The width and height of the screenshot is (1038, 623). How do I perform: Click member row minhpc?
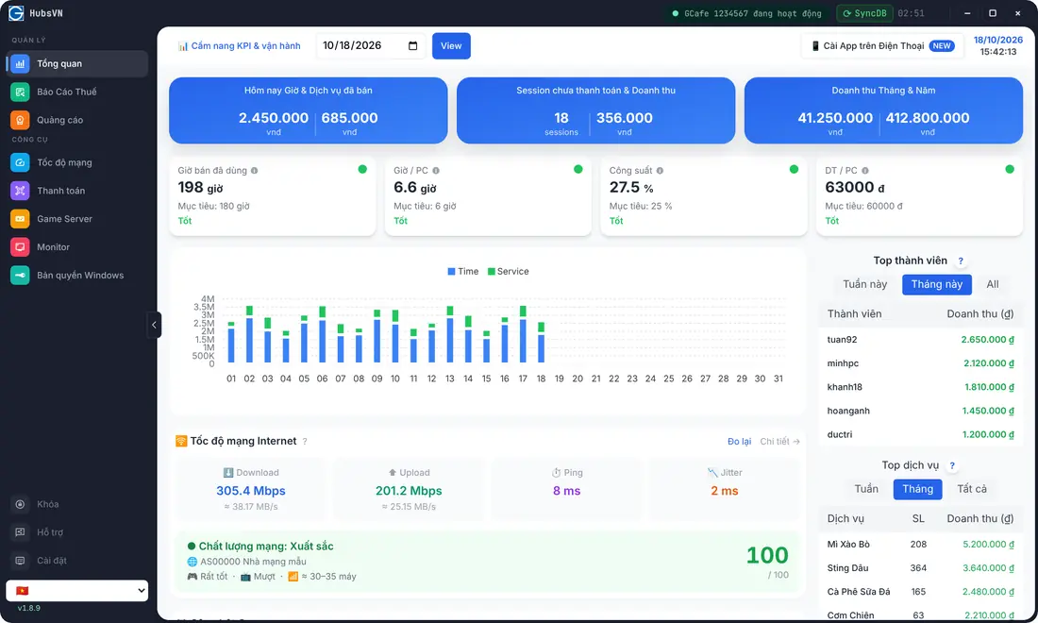coord(920,363)
